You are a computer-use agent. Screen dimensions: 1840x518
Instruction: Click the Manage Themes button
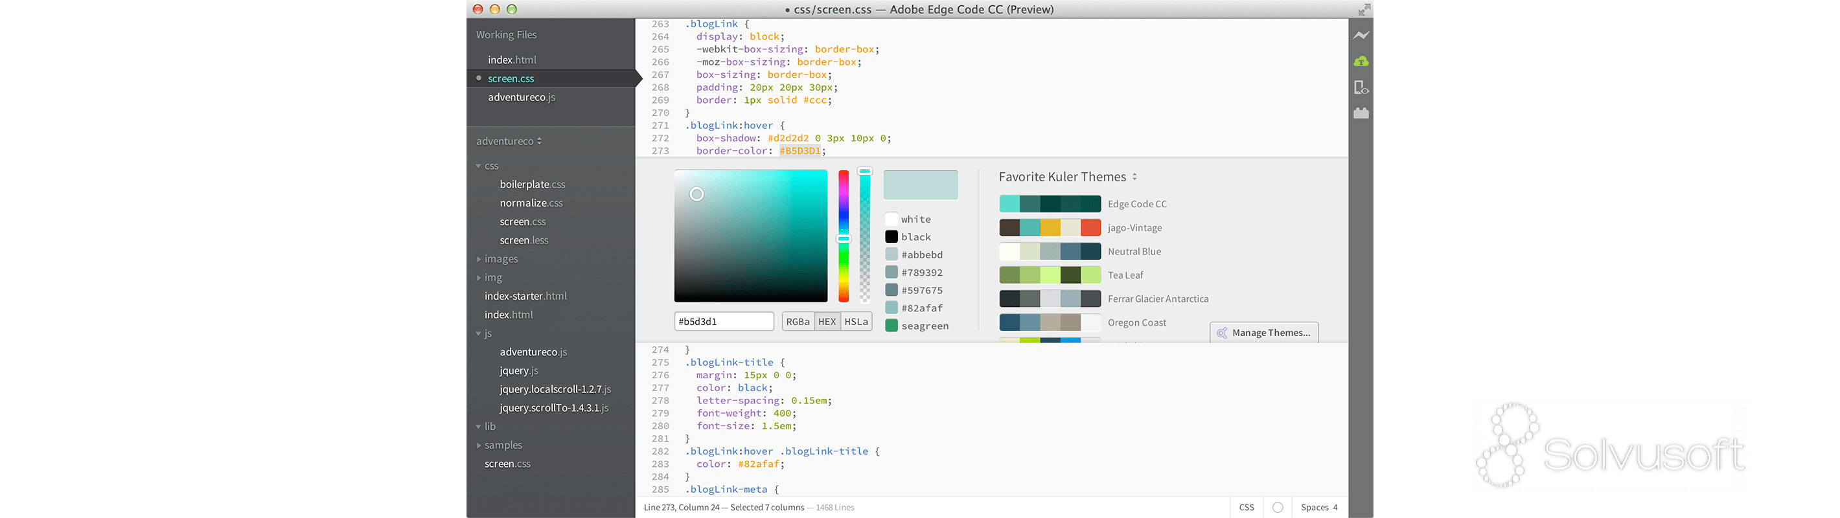pos(1263,332)
